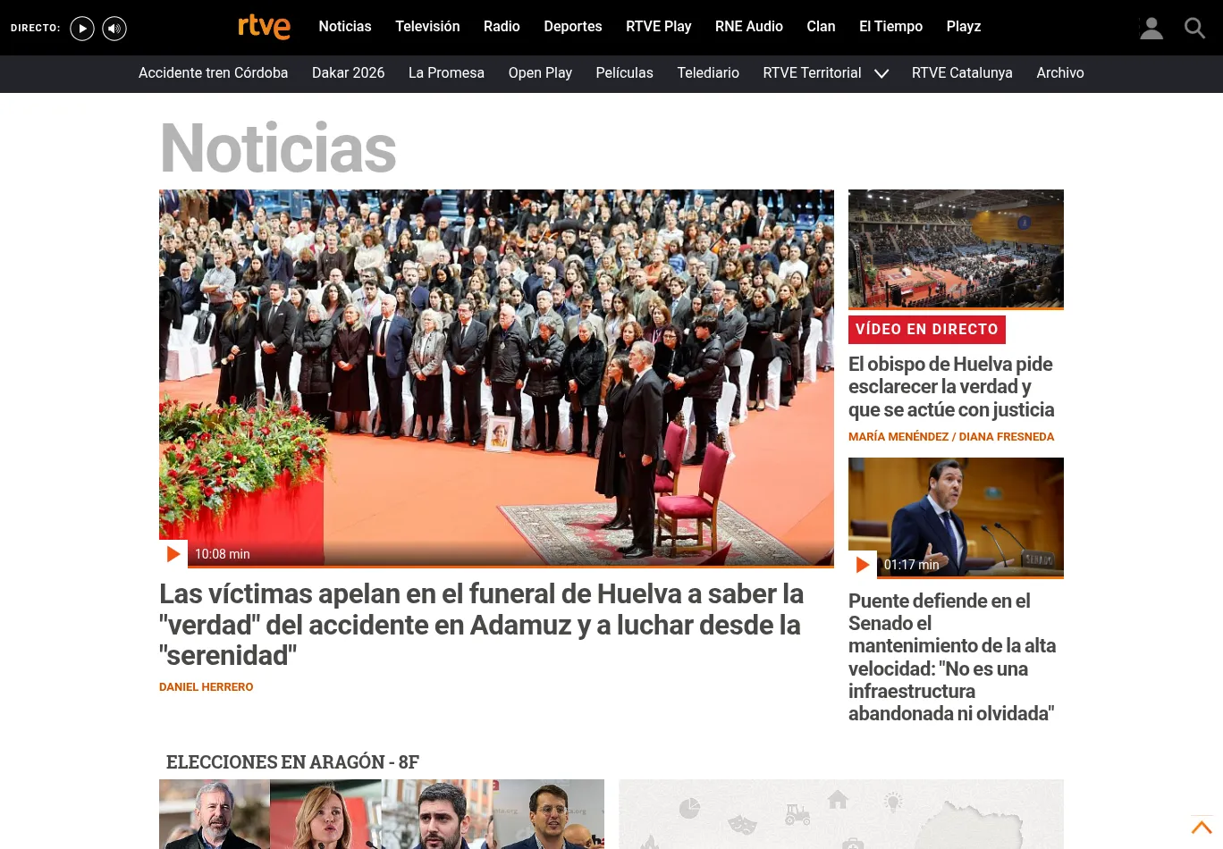The image size is (1223, 849).
Task: Toggle the live audio speaker icon
Action: point(114,29)
